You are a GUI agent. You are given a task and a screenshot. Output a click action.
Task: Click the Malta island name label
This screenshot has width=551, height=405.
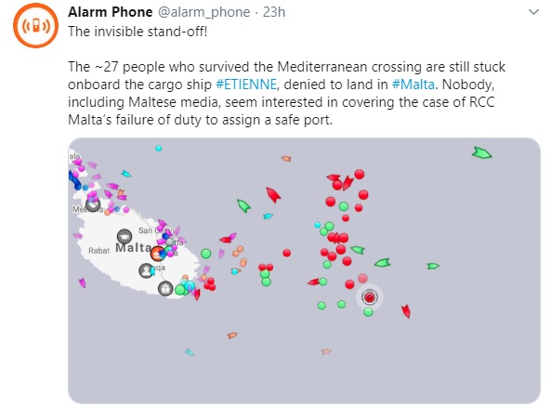(134, 248)
